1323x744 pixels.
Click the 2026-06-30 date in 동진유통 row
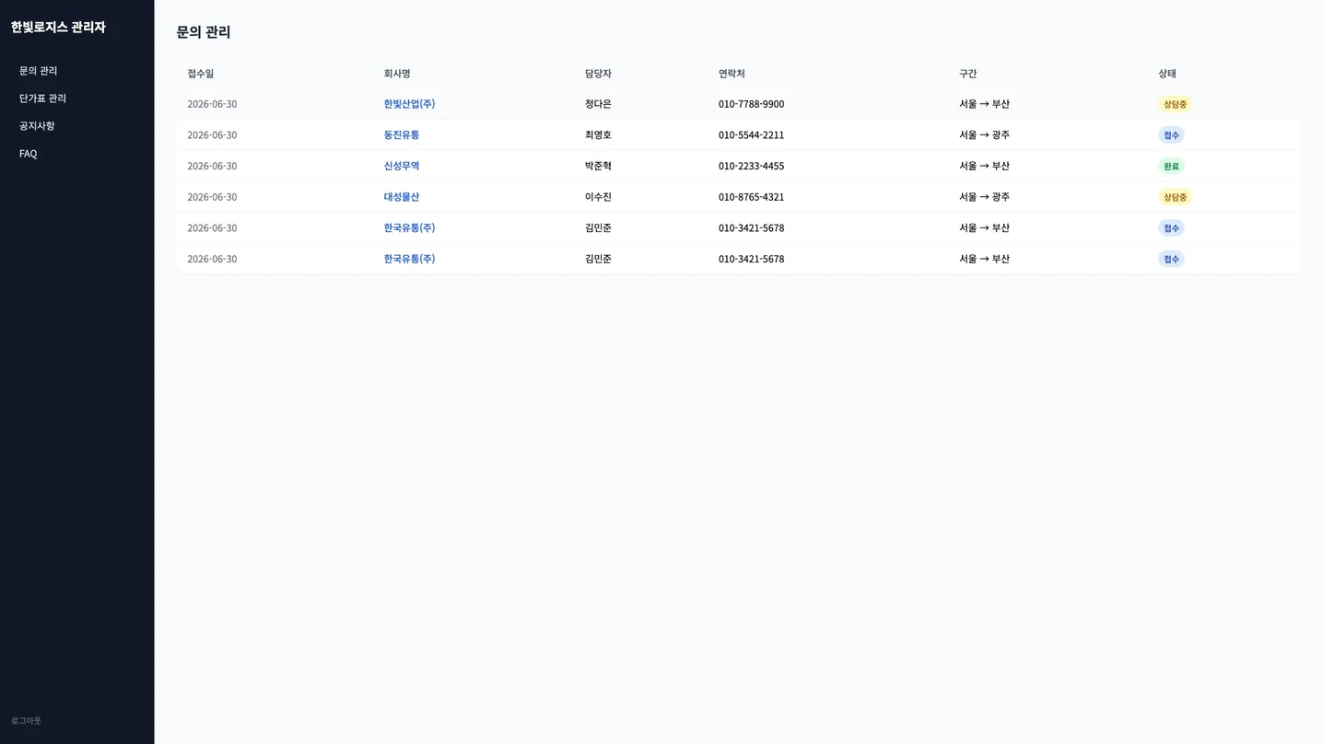pyautogui.click(x=212, y=135)
